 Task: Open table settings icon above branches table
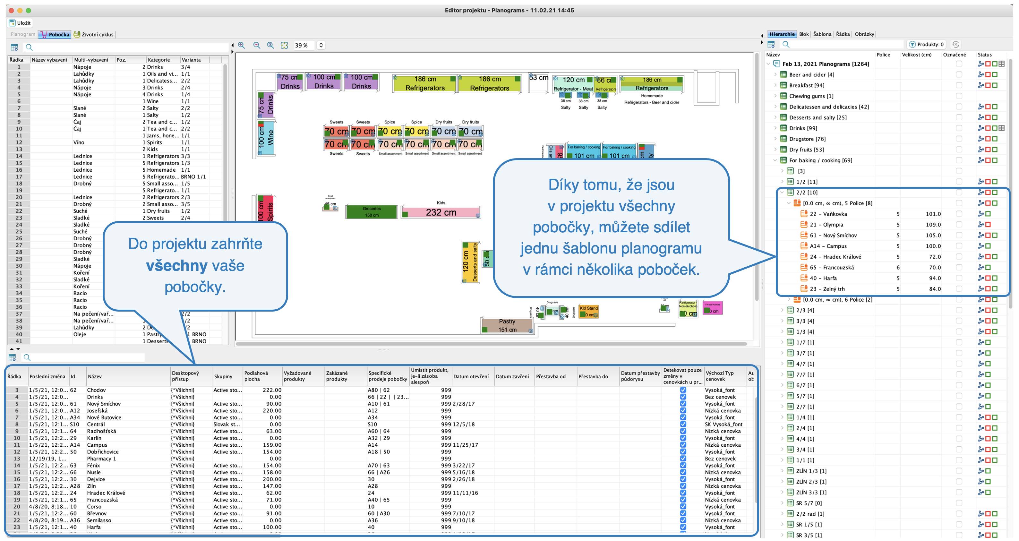coord(12,358)
